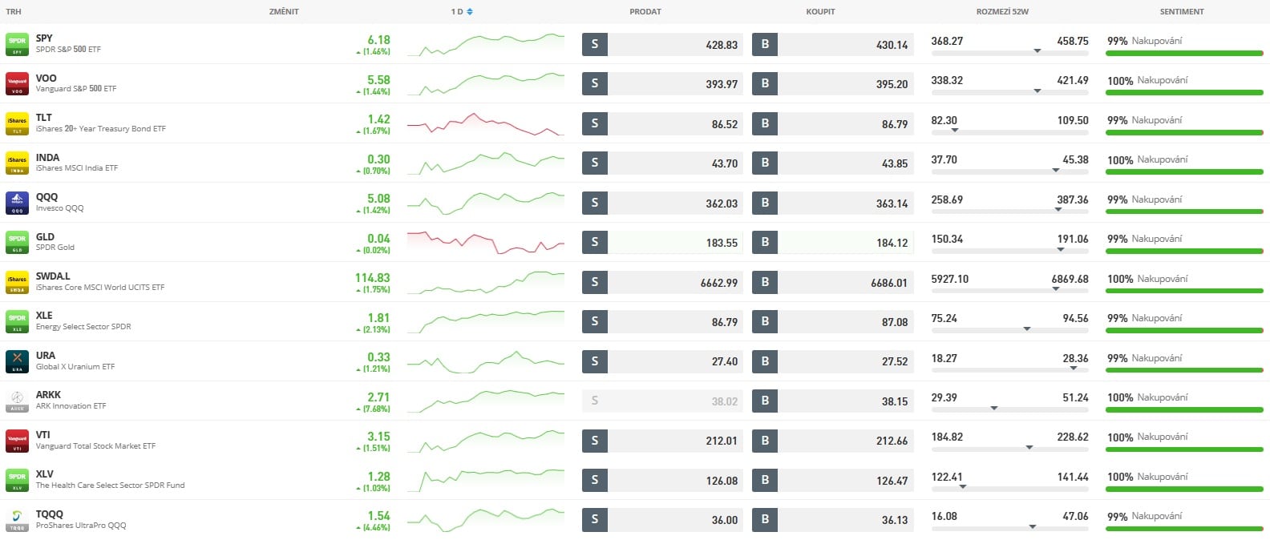Open the VOO Vanguard logo icon

point(17,83)
